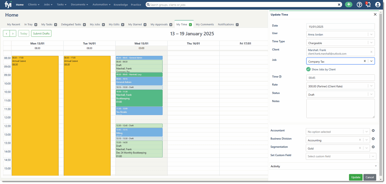
Task: Remove the Segmentation custom field
Action: click(x=373, y=147)
